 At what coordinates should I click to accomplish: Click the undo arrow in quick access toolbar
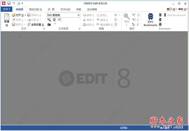click(x=14, y=3)
